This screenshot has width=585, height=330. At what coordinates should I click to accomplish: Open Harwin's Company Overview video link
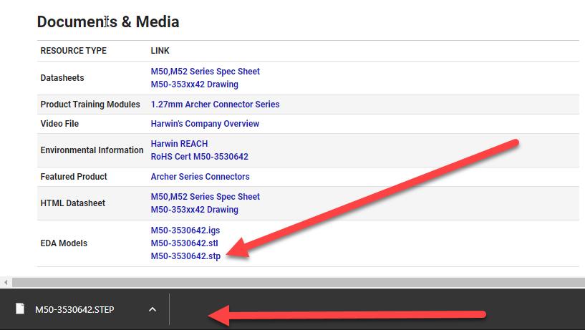[205, 124]
